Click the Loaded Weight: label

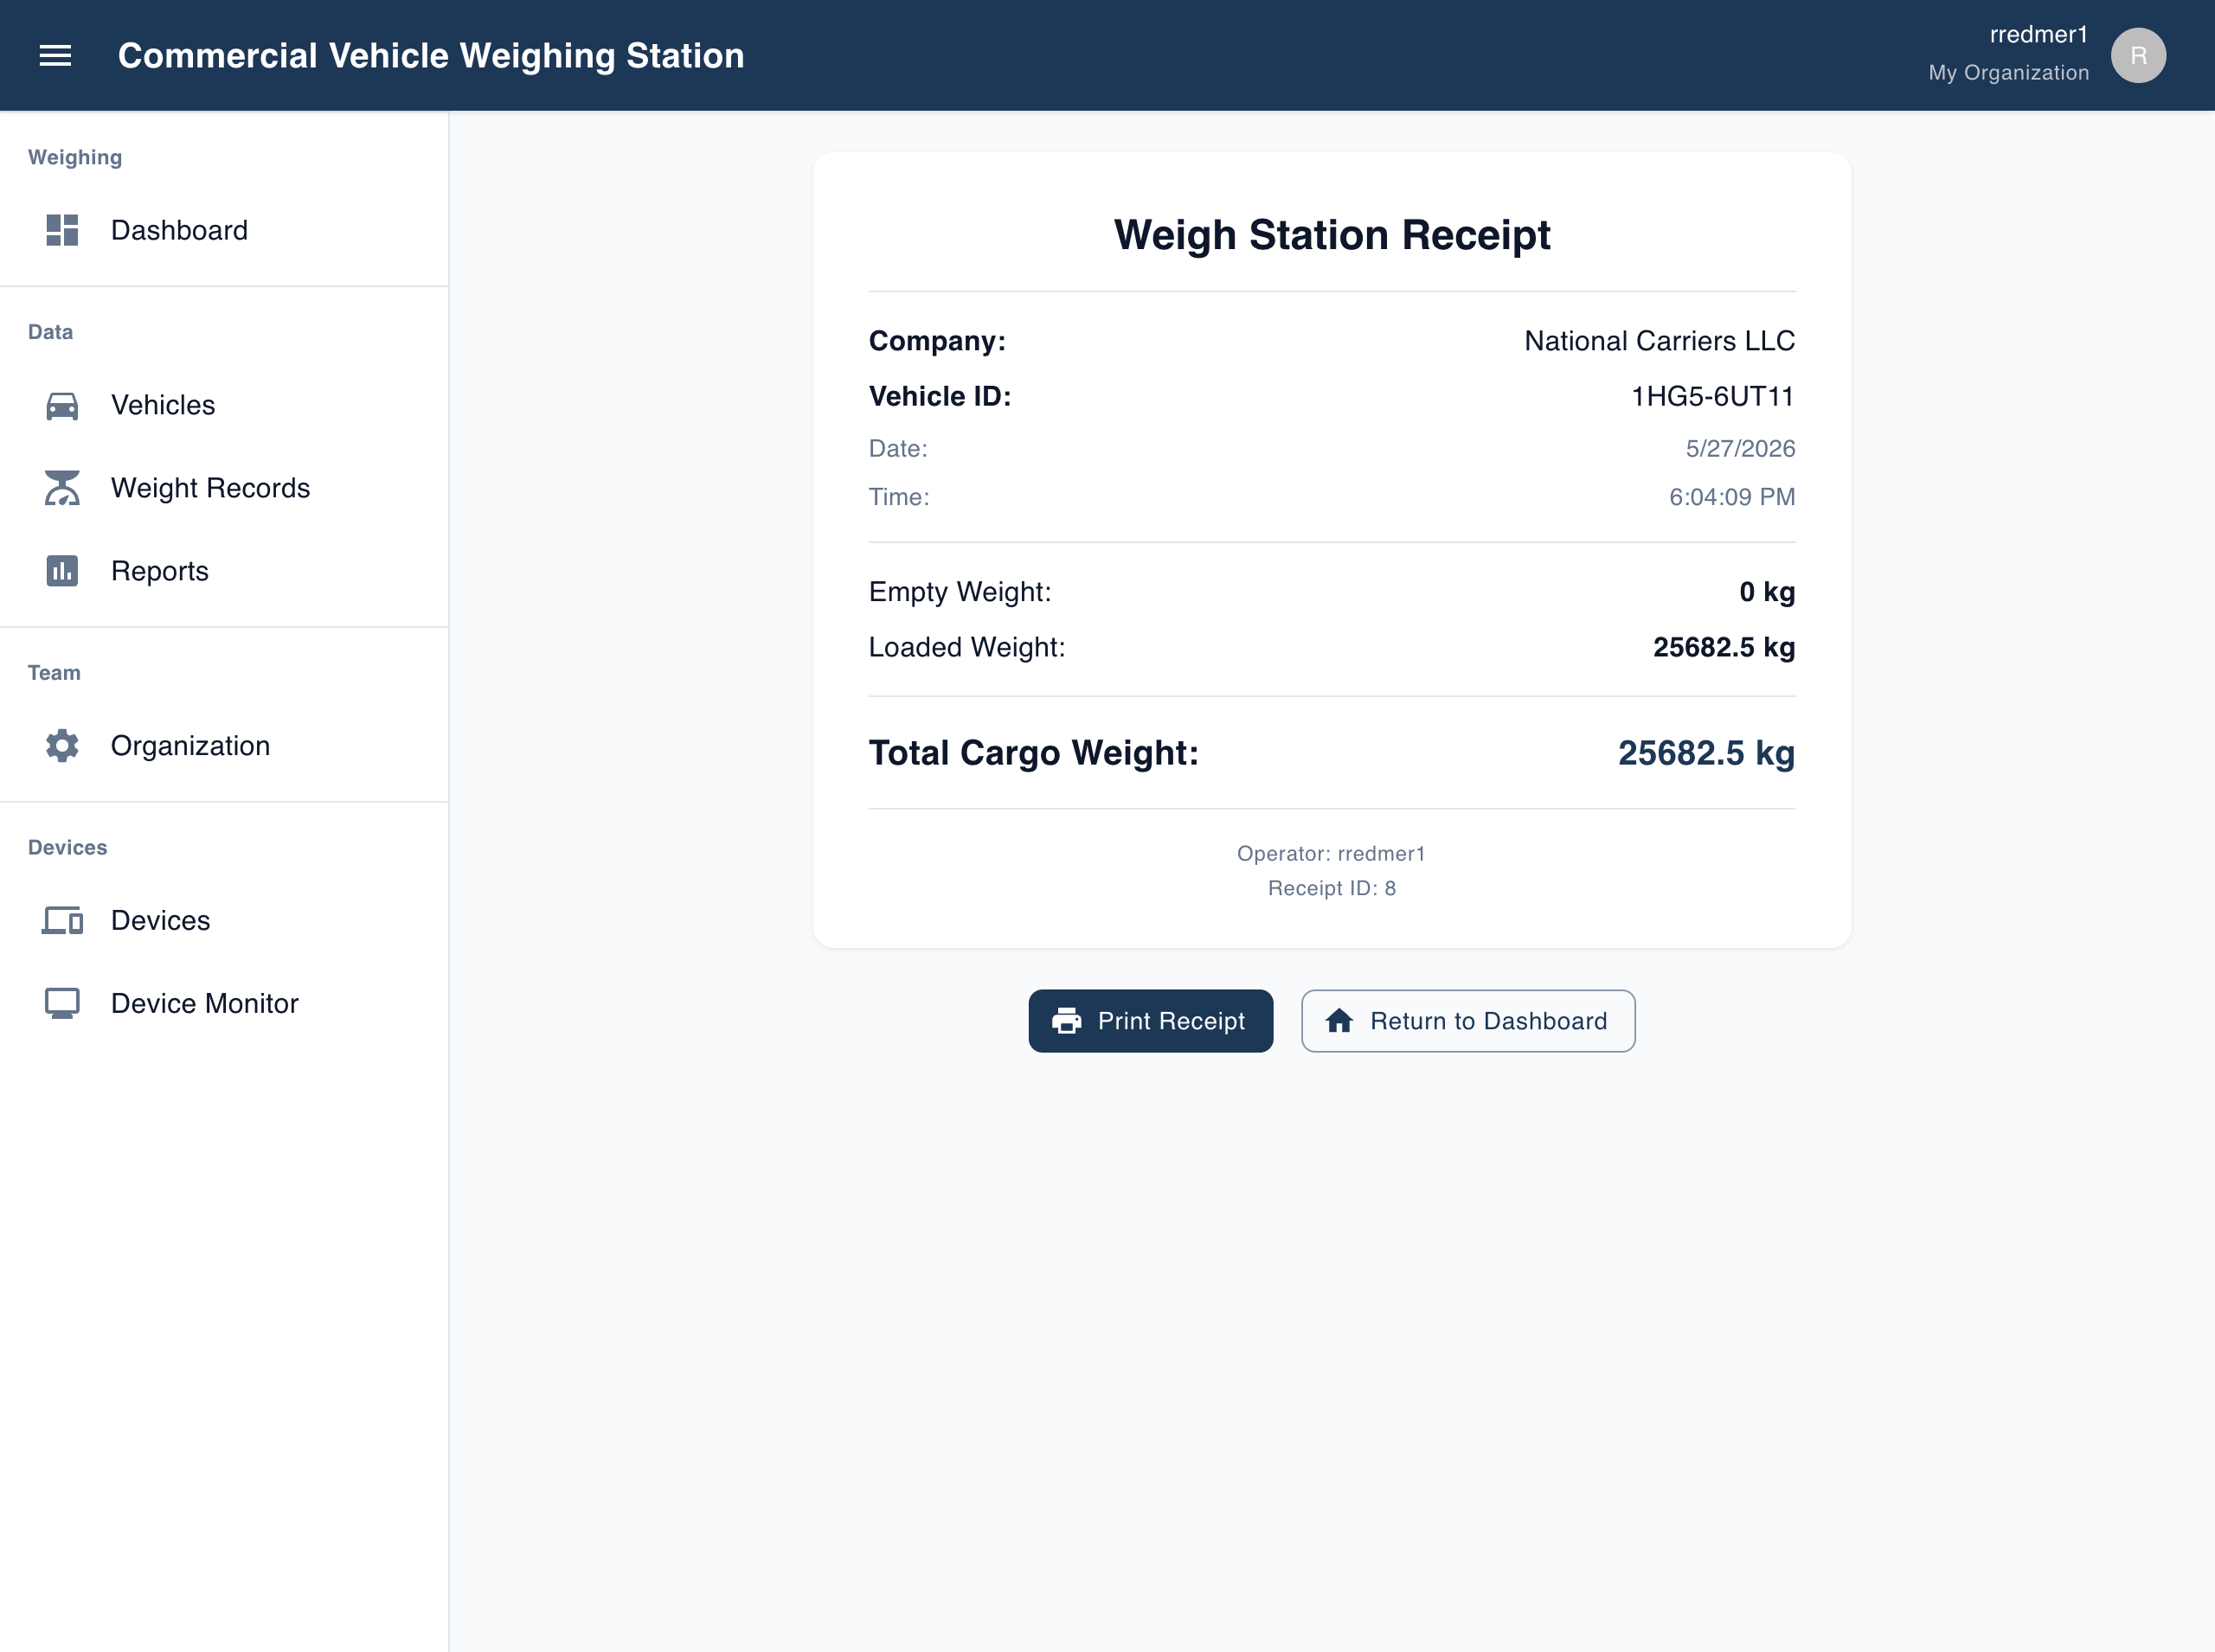966,647
